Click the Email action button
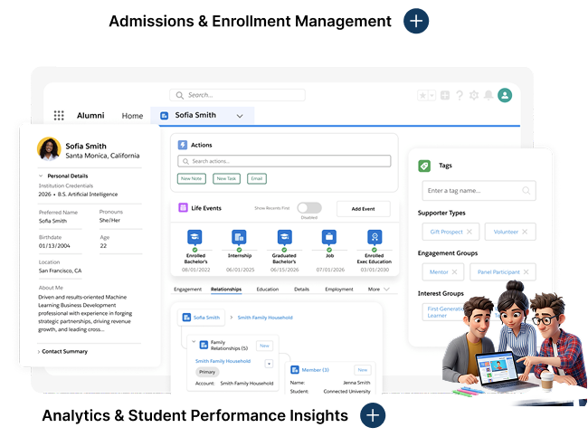The image size is (588, 437). pos(257,178)
